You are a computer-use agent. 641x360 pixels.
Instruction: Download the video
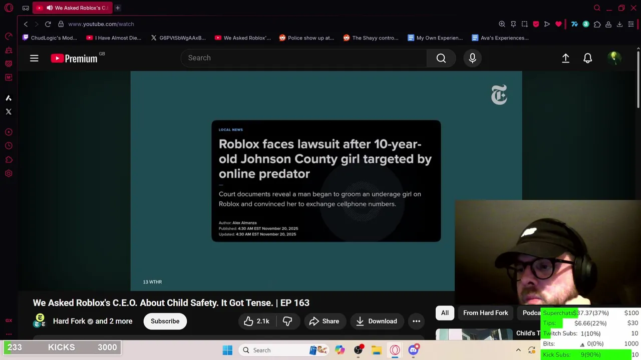coord(377,321)
